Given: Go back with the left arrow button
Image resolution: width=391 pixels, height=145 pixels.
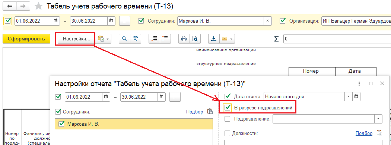Looking at the screenshot, I should point(10,6).
